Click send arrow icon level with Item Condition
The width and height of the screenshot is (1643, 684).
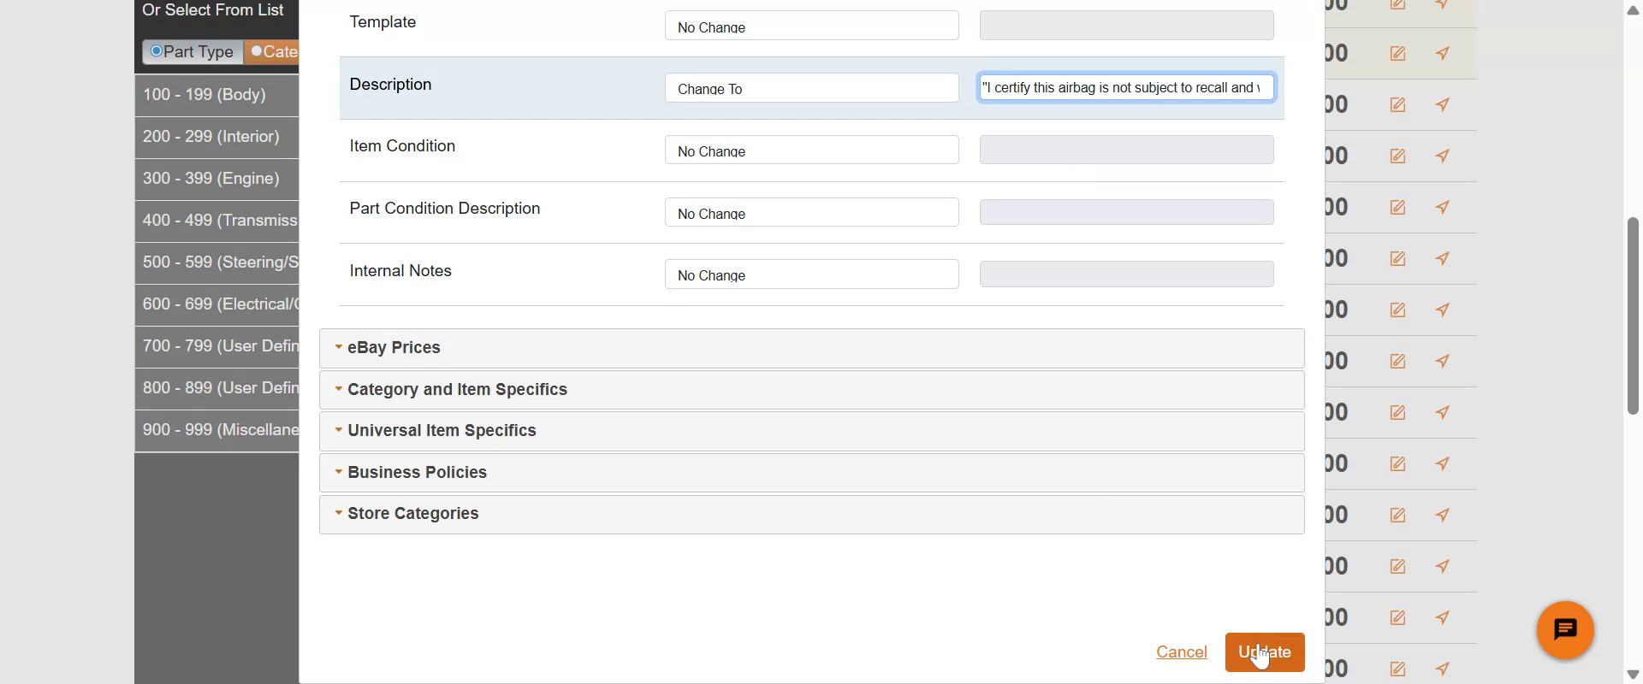tap(1443, 156)
